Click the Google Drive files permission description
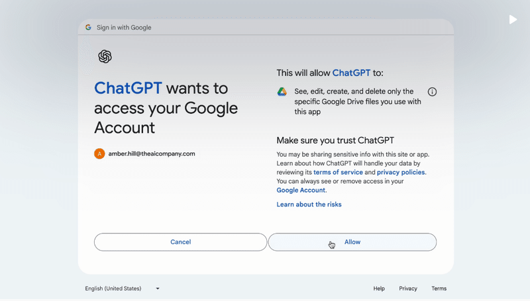This screenshot has width=530, height=301. click(358, 102)
